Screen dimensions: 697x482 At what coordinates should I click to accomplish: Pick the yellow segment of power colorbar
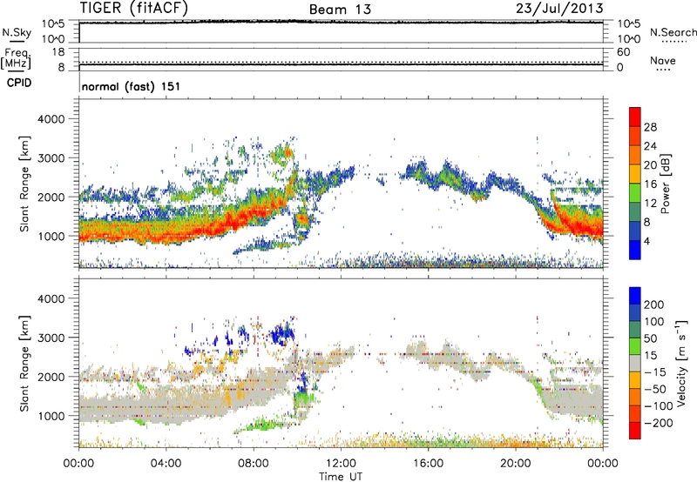(635, 173)
